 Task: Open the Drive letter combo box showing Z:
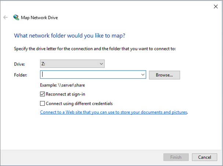[x=72, y=64]
